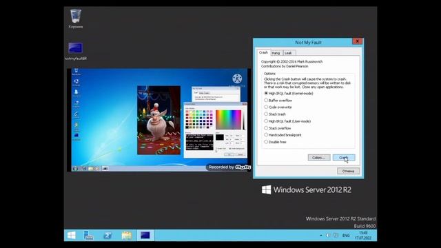Select the Stack overflow option

click(x=277, y=128)
